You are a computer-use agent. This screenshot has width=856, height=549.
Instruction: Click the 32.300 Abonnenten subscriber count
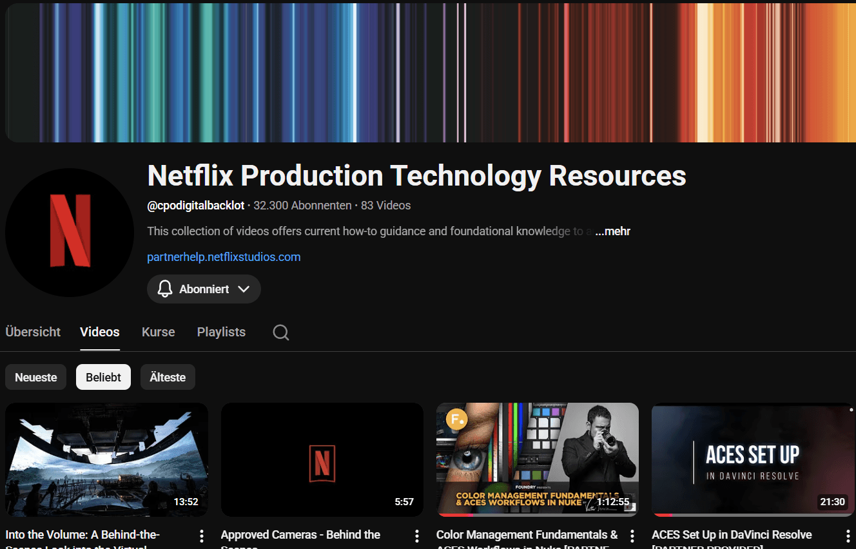coord(302,206)
